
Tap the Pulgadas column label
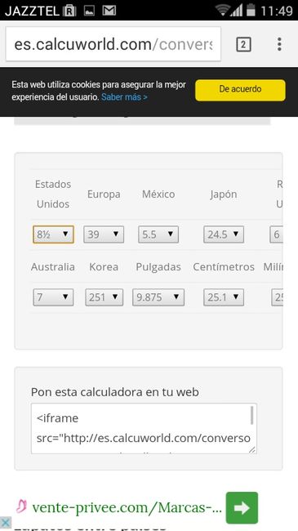pos(158,267)
